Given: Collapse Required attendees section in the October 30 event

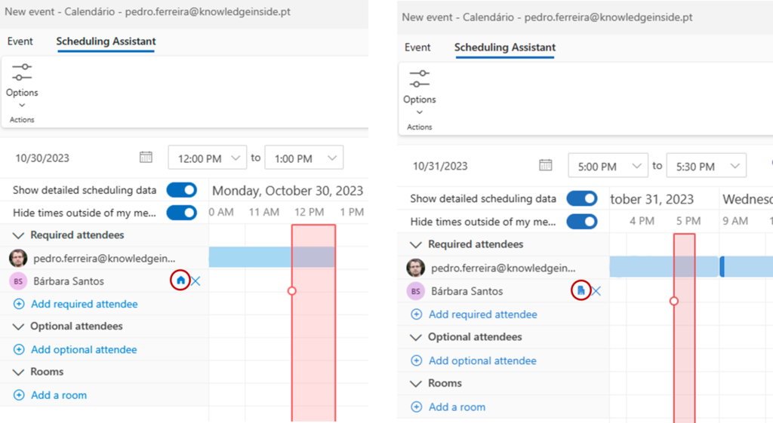Looking at the screenshot, I should tap(19, 235).
